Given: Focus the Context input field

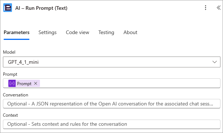Looking at the screenshot, I should (x=111, y=124).
